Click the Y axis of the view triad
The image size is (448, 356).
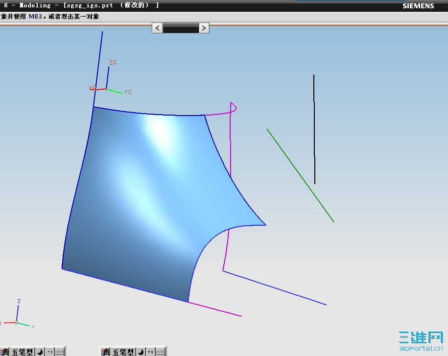tap(24, 324)
